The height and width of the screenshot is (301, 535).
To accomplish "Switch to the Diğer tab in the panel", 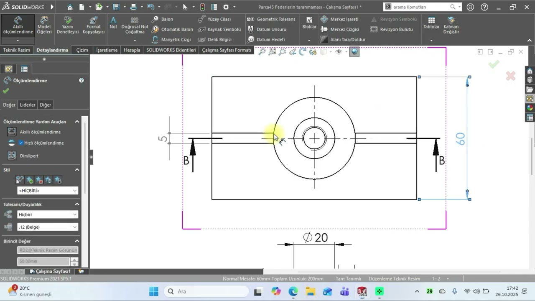I will (45, 105).
